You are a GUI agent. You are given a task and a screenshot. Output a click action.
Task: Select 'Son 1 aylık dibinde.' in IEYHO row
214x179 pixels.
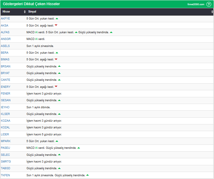coord(38,107)
